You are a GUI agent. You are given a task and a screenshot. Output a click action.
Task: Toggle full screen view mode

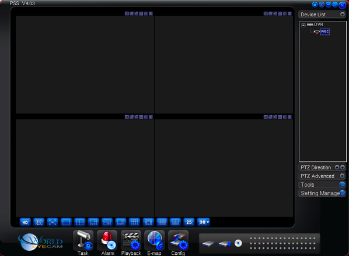pyautogui.click(x=53, y=222)
